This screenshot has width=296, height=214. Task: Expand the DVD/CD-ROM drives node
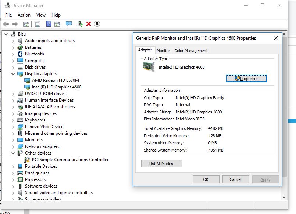13,94
